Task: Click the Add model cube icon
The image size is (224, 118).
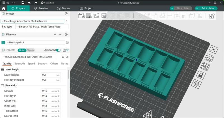Action: pos(81,15)
